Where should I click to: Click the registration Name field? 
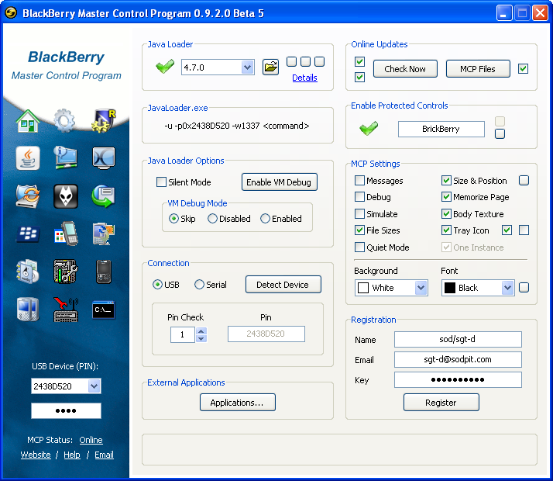coord(458,339)
